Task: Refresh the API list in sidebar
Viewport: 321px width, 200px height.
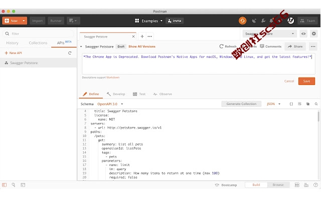Action: click(x=70, y=53)
